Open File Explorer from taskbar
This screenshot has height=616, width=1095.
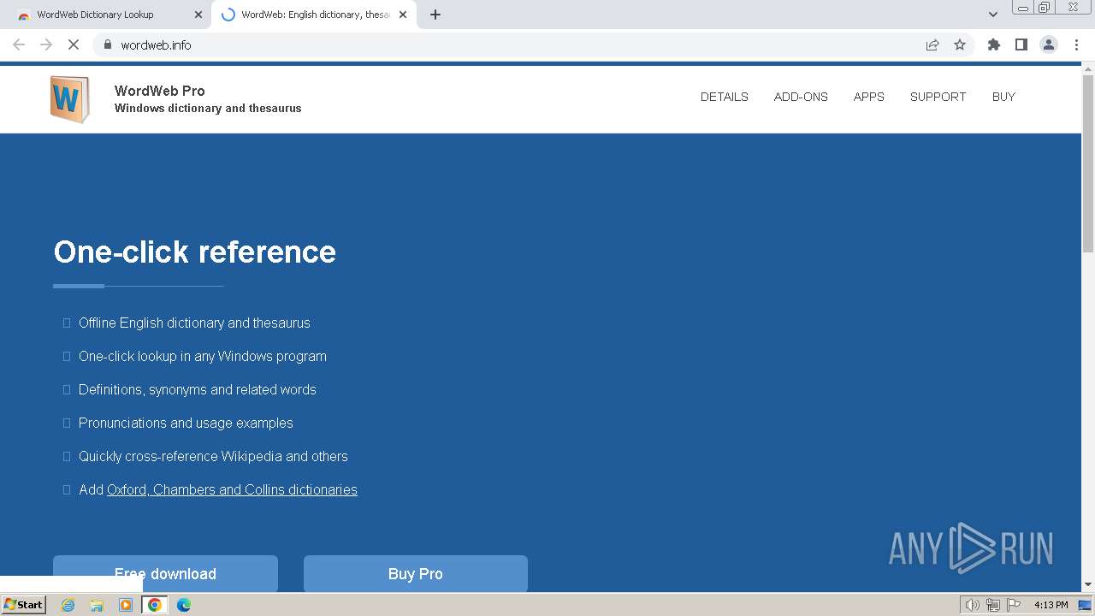[x=97, y=605]
